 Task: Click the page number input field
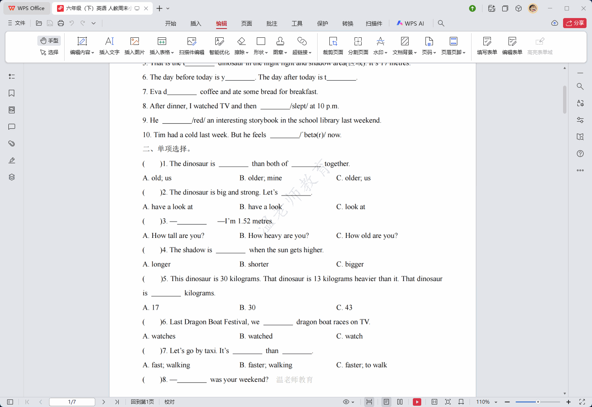[72, 402]
